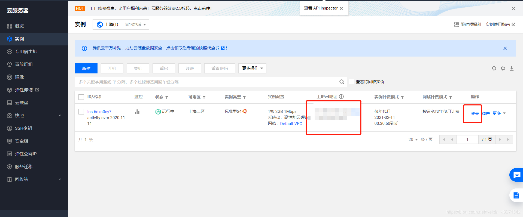The height and width of the screenshot is (217, 523).
Task: Click the 关机 button
Action: pyautogui.click(x=138, y=68)
